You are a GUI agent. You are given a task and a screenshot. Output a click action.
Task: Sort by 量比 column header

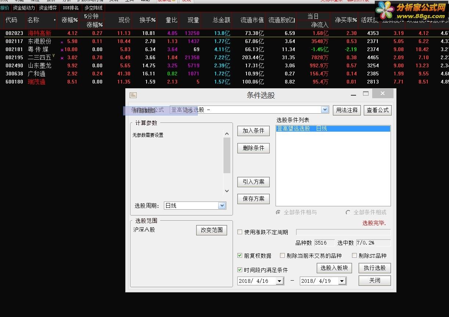[172, 20]
